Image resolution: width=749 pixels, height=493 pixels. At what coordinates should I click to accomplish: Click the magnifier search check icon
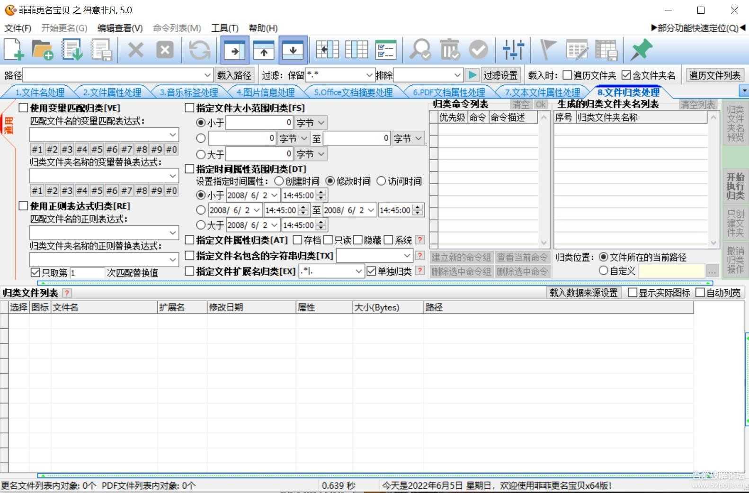420,50
